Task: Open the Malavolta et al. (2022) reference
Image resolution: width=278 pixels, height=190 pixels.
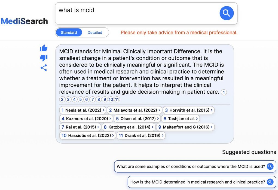Action: pyautogui.click(x=135, y=110)
